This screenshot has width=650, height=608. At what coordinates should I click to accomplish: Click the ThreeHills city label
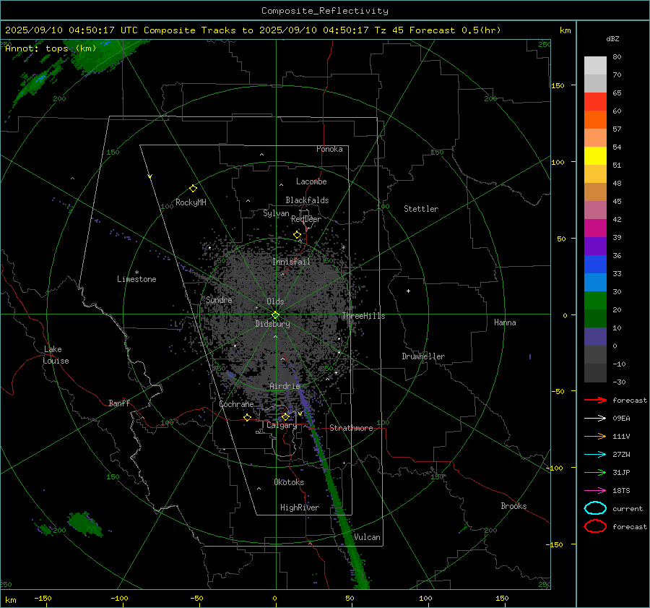tap(363, 316)
